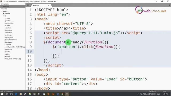
Task: Open cal.html in sidebar
Action: pos(7,26)
